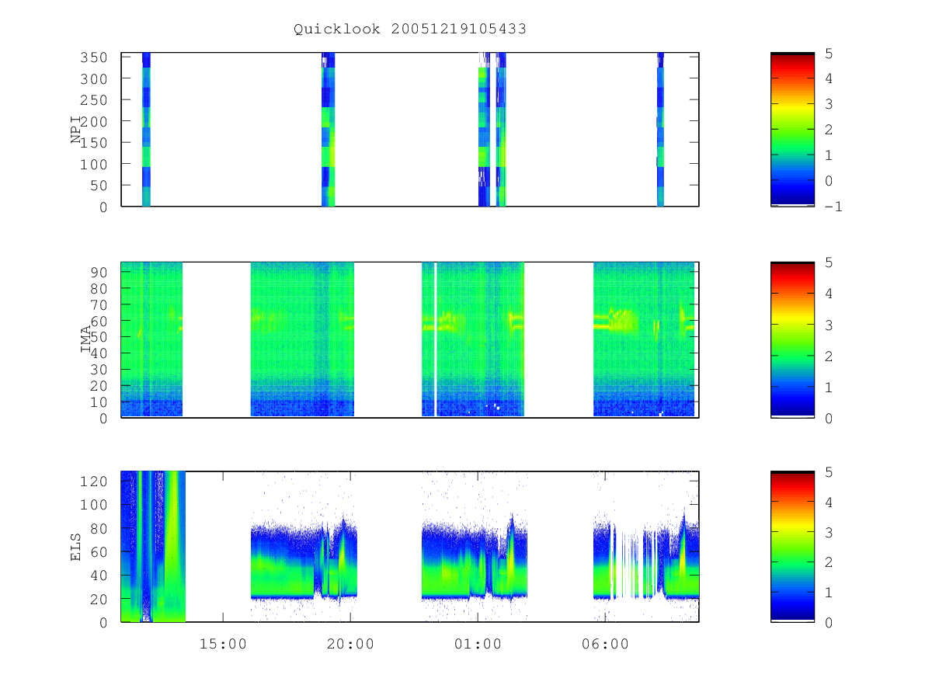Click the 06:00 time tick label
932x699 pixels.
tap(605, 644)
